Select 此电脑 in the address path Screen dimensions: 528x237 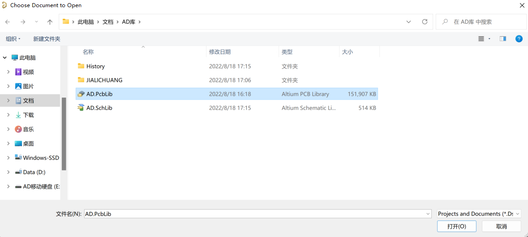click(86, 22)
